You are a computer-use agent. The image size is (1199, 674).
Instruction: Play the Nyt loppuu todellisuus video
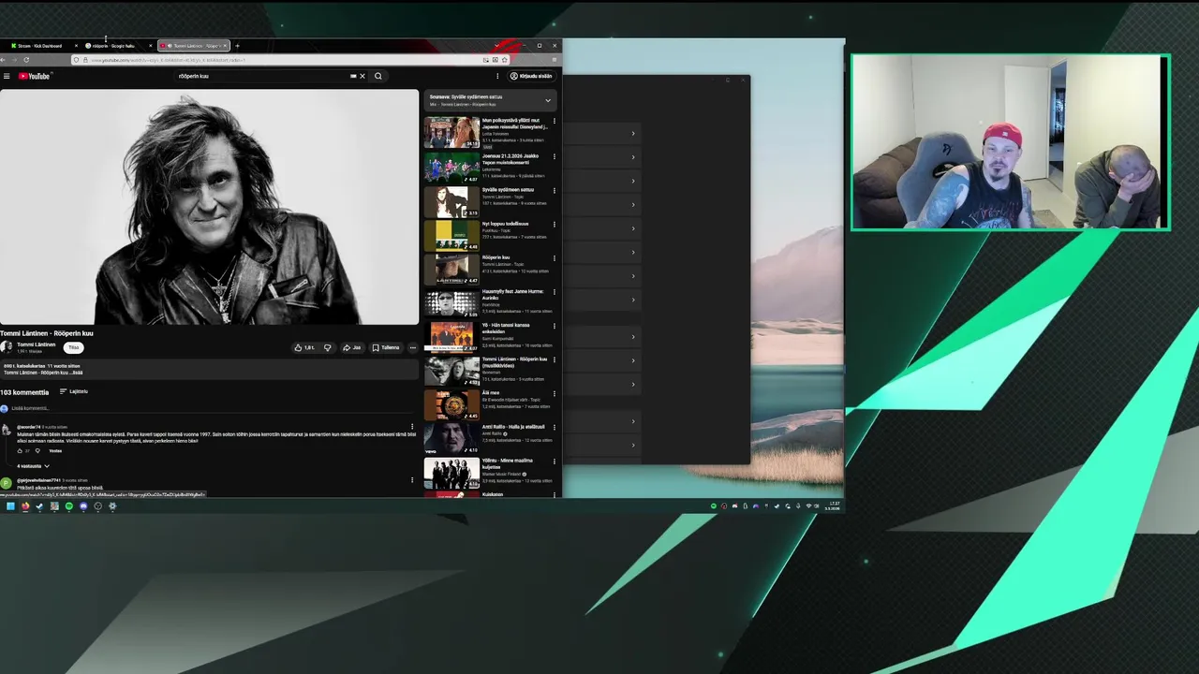coord(451,235)
